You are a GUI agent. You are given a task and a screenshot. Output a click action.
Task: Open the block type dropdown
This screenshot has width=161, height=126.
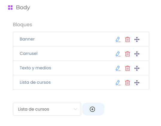[47, 109]
